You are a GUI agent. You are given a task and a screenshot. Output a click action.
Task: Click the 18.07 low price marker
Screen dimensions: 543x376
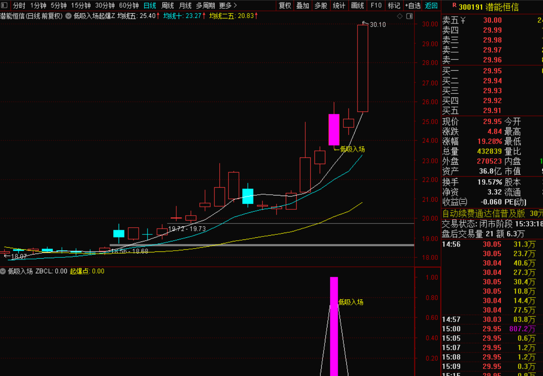(x=18, y=256)
